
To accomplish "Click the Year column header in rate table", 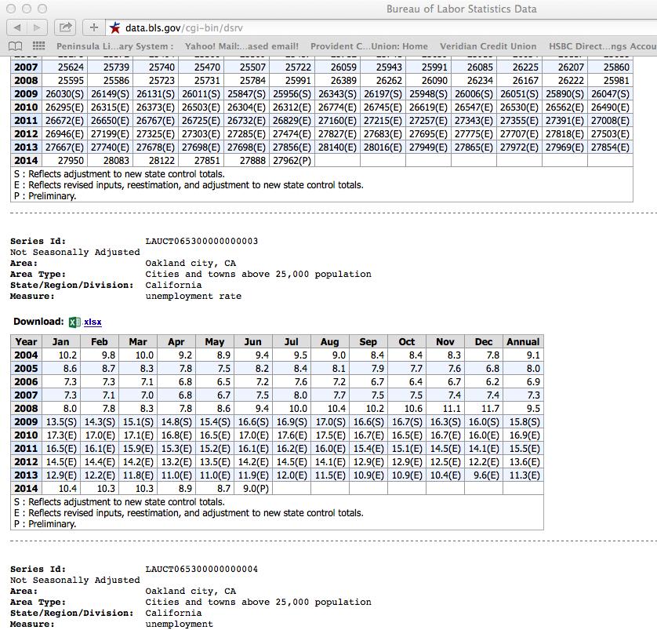I will (x=26, y=341).
